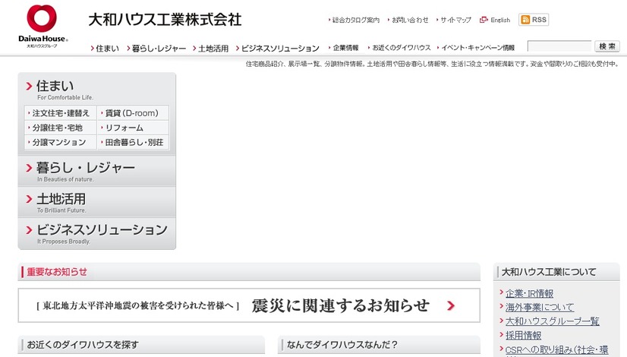Open CSRへの取り組み link
The width and height of the screenshot is (627, 357).
tap(556, 350)
